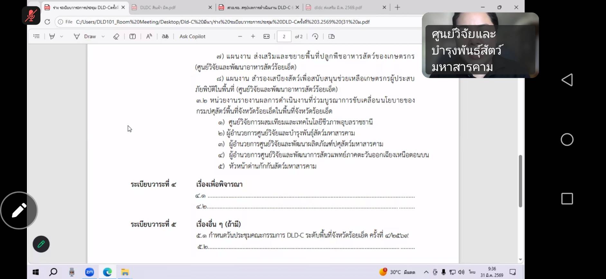Select the Add text tool icon

tap(133, 37)
